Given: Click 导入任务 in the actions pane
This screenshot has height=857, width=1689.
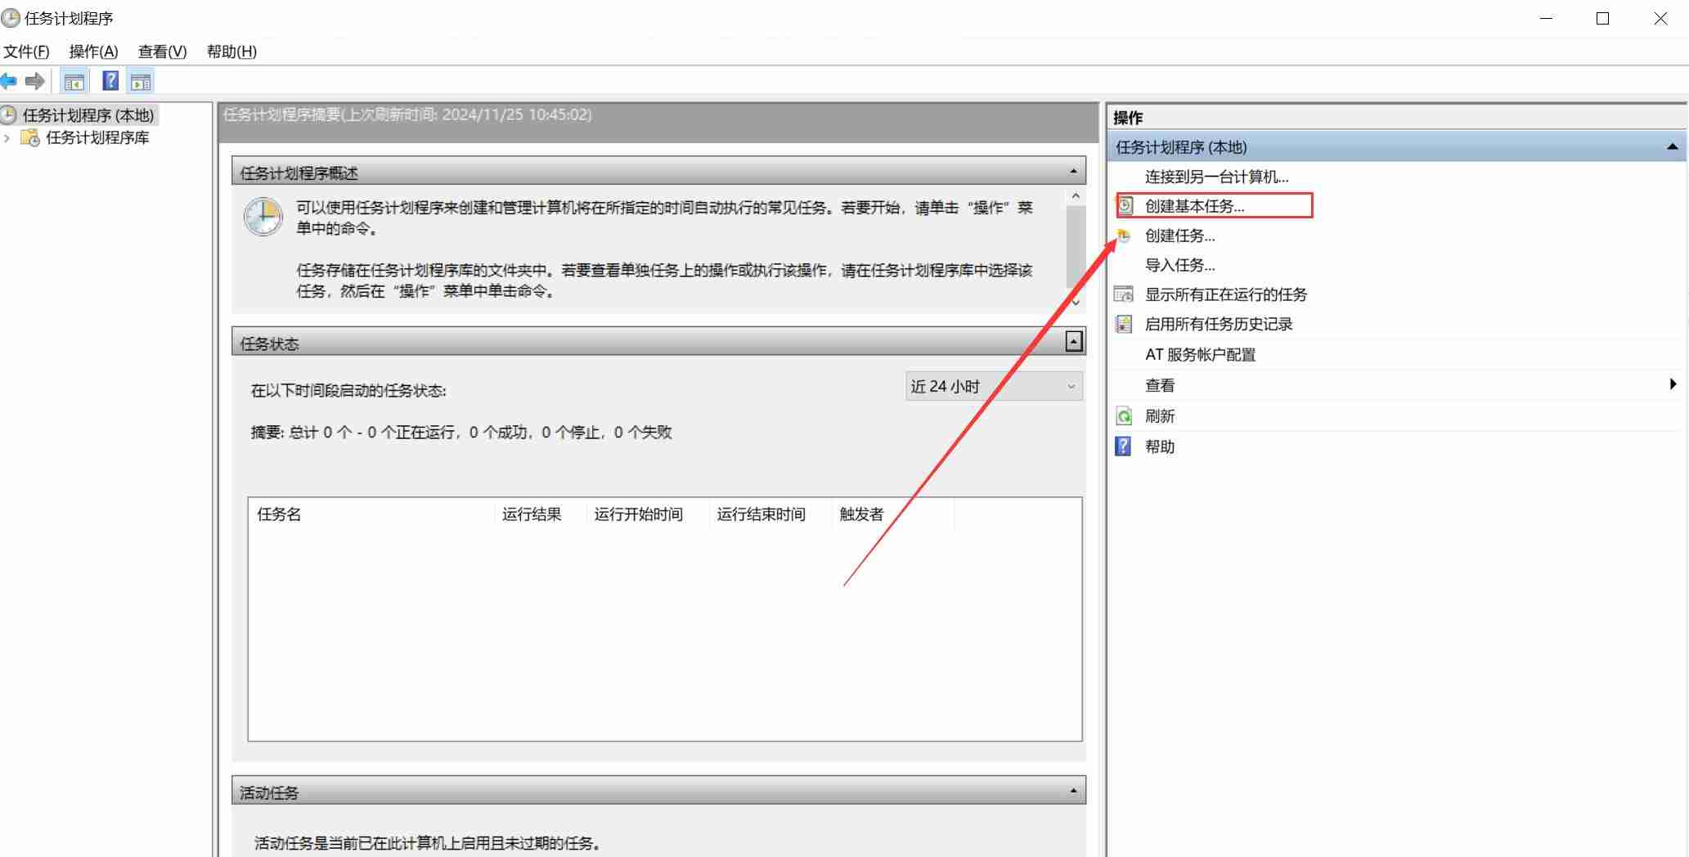Looking at the screenshot, I should (x=1179, y=265).
